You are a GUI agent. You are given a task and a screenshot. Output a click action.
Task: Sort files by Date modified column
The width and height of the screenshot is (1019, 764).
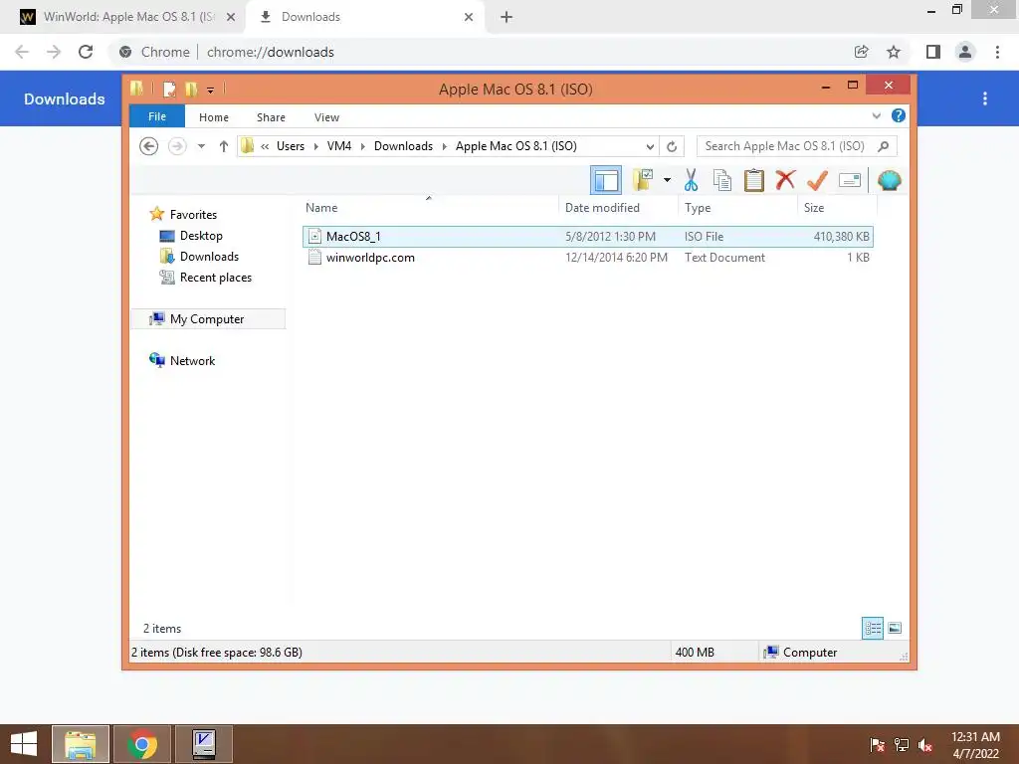[617, 208]
